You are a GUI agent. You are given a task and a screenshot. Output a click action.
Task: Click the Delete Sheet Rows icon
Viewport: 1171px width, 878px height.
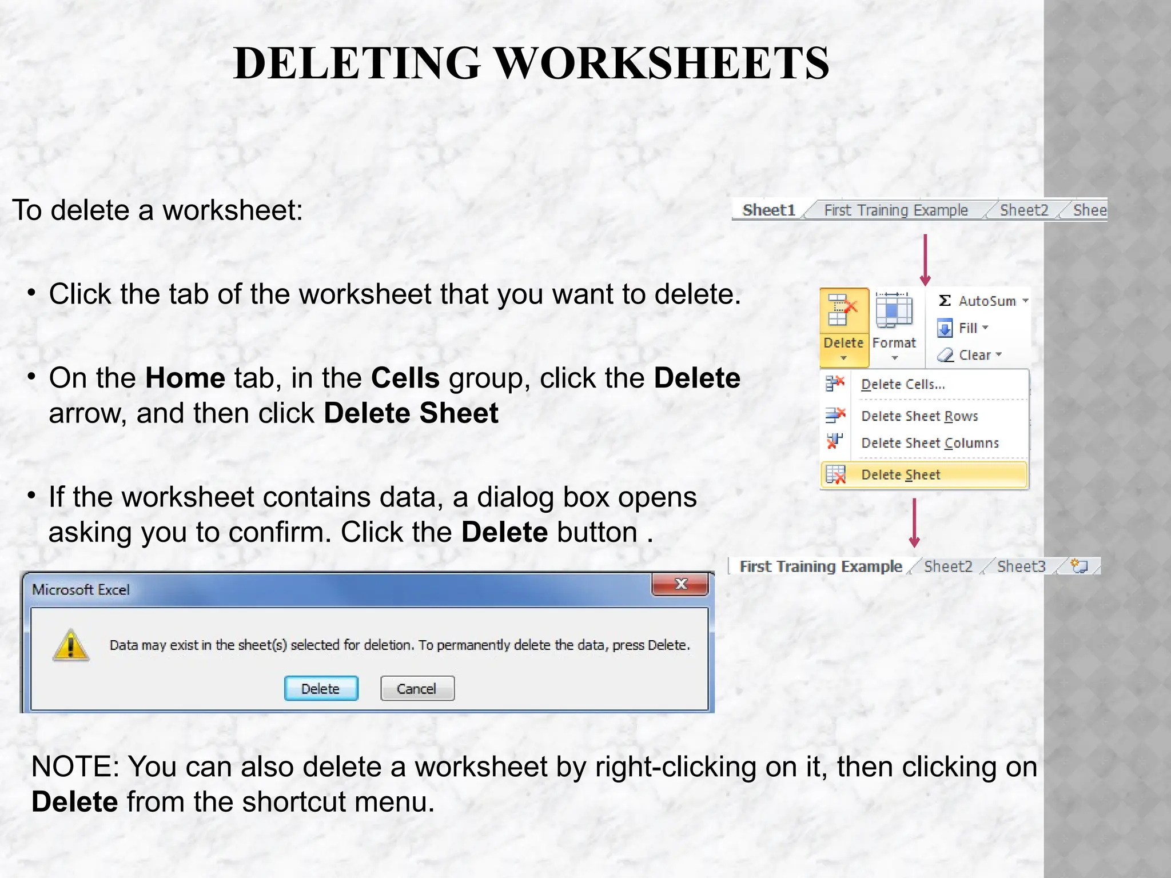pos(835,415)
